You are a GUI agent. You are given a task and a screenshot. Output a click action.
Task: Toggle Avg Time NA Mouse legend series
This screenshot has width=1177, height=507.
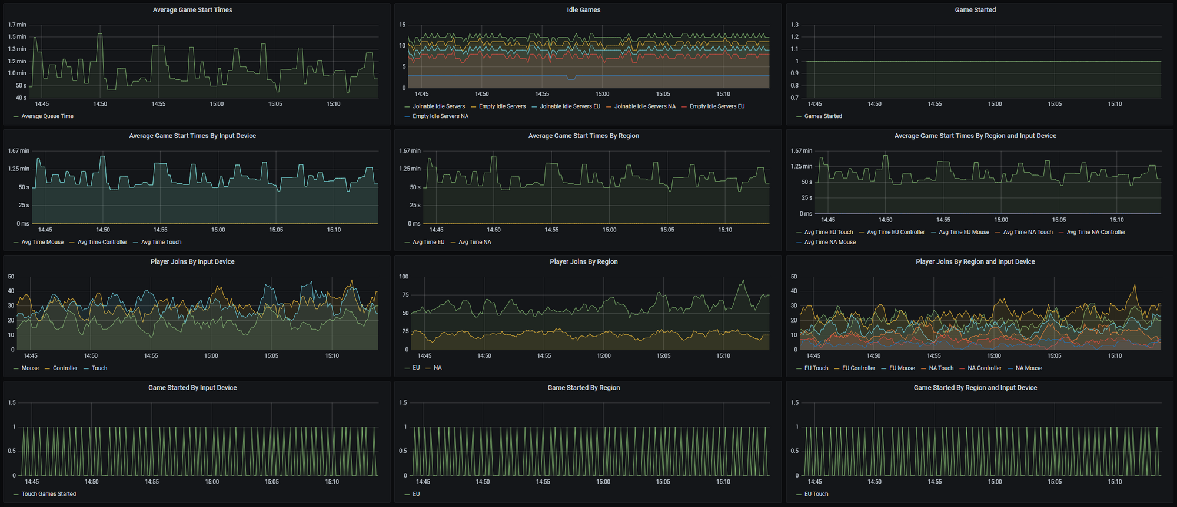click(830, 242)
